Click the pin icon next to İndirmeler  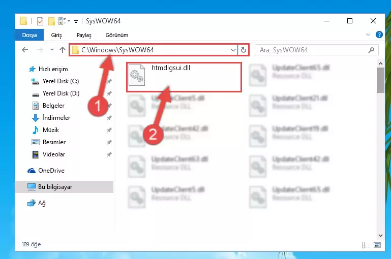pyautogui.click(x=109, y=118)
